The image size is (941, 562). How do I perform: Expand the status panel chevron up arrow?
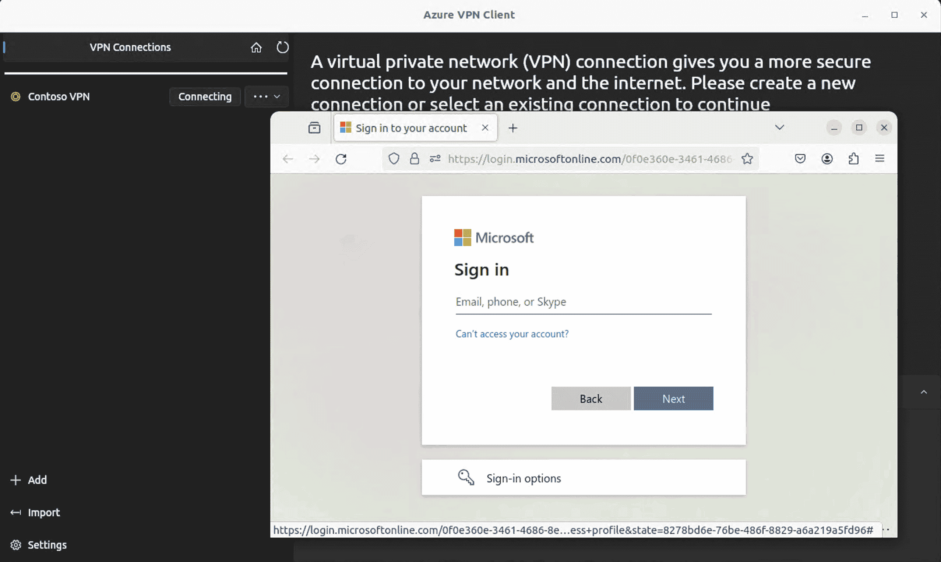pos(924,392)
